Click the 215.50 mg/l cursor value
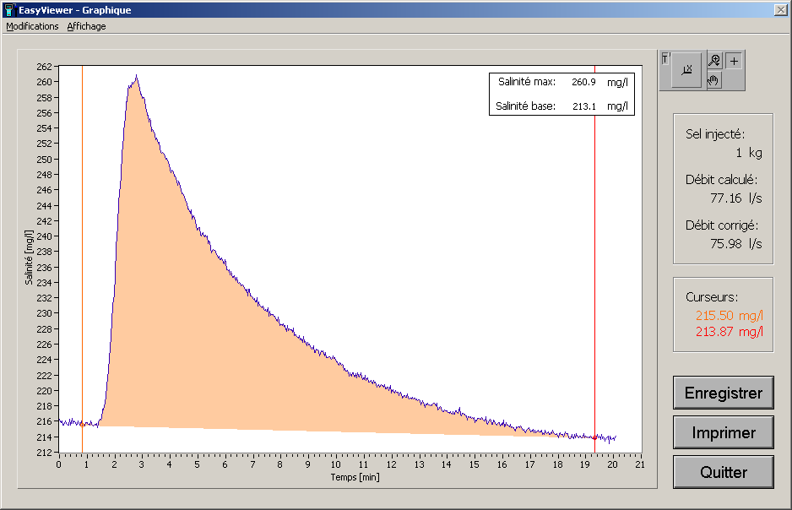The height and width of the screenshot is (510, 792). coord(728,317)
